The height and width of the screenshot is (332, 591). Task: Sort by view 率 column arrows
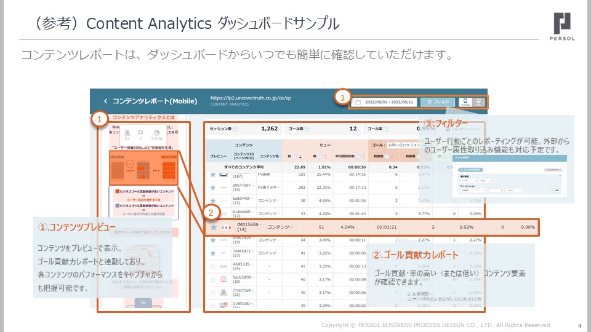pyautogui.click(x=326, y=156)
